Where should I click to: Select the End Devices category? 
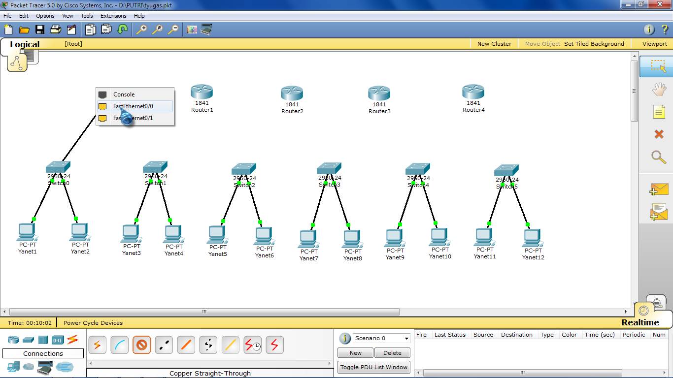(13, 367)
